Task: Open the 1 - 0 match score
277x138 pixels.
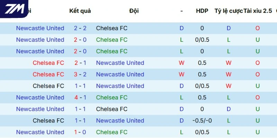Action: (x=80, y=132)
